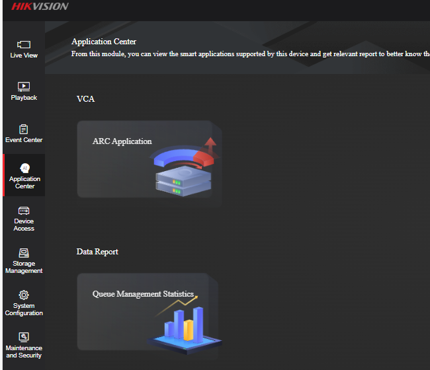Open the Device Access icon

tap(24, 210)
